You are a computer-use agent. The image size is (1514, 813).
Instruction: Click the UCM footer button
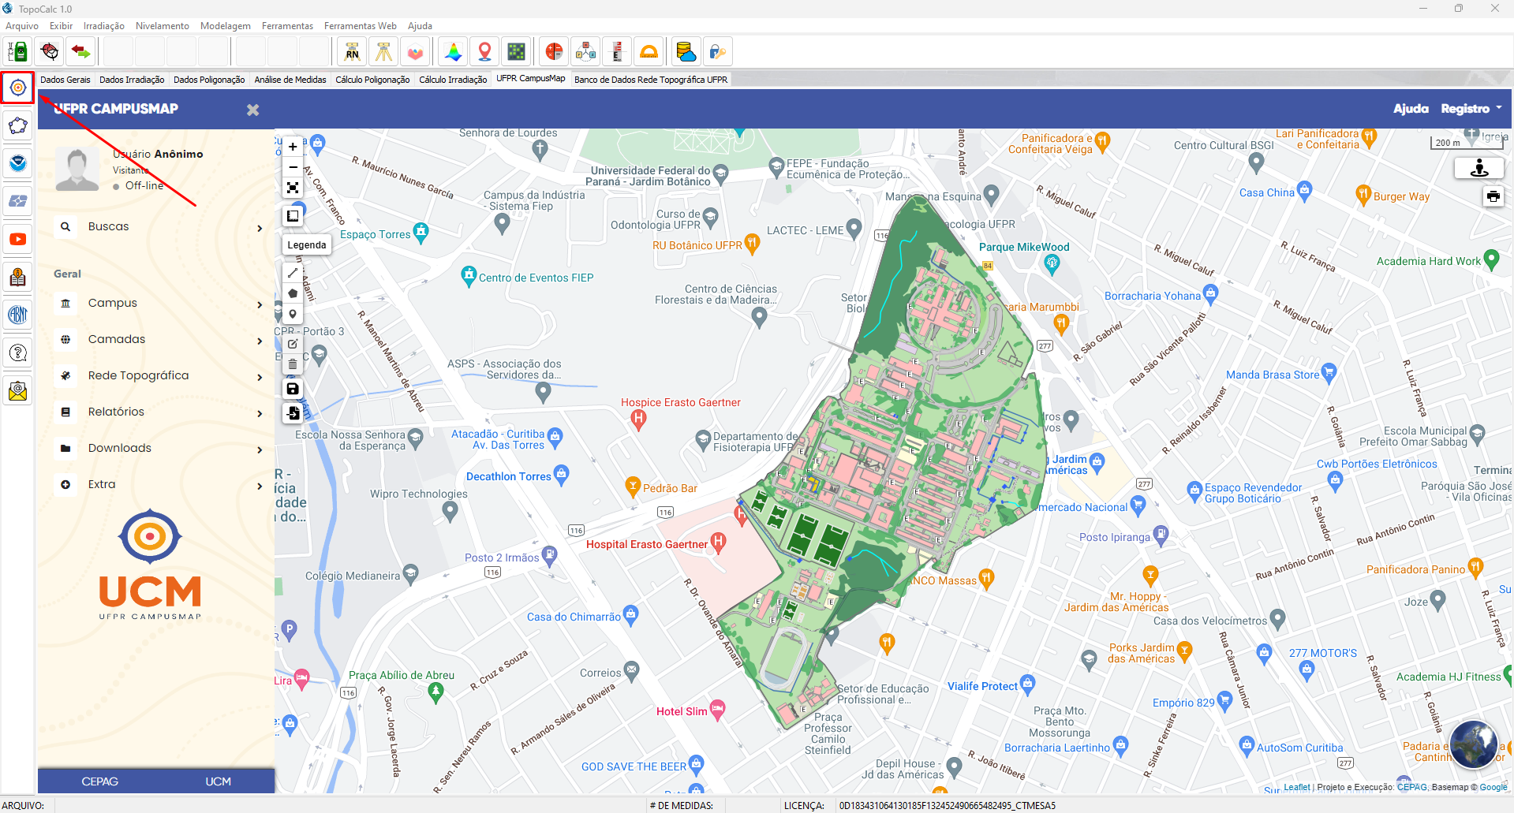tap(219, 781)
